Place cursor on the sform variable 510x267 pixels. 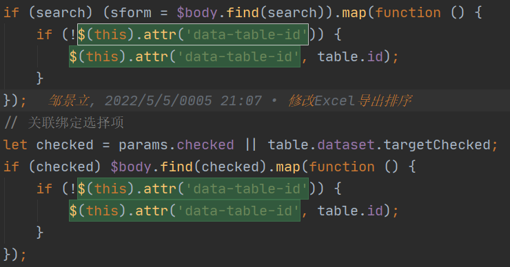click(131, 13)
